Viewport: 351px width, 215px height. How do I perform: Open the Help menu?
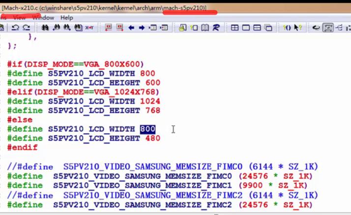(x=67, y=18)
